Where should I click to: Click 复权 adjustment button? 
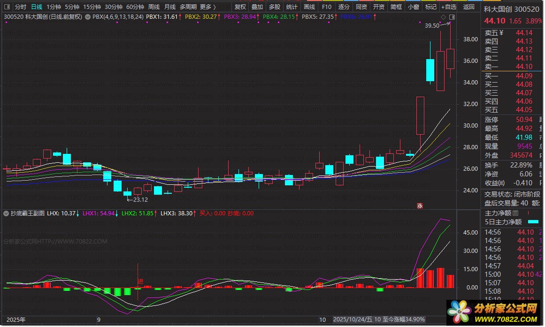coord(240,7)
